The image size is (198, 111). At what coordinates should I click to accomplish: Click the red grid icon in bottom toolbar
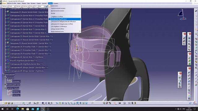coord(115,103)
